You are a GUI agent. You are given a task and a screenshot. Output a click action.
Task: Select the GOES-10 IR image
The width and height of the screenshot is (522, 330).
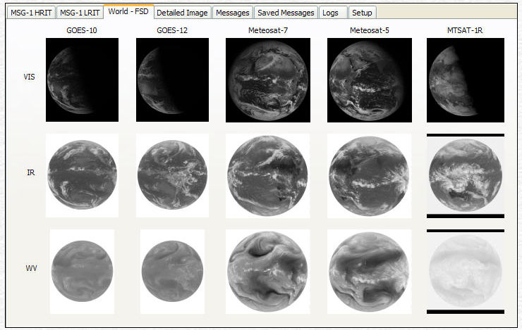(x=82, y=175)
